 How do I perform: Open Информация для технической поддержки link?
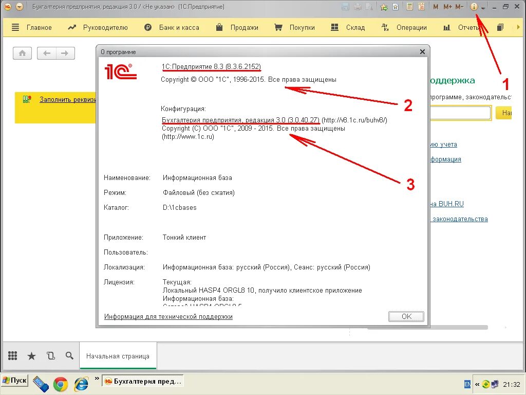(x=168, y=316)
